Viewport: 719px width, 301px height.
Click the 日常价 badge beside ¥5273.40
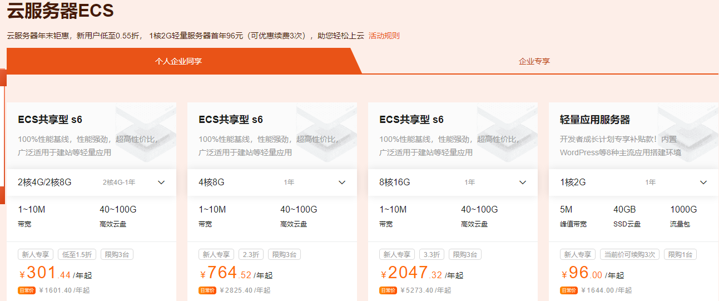[388, 290]
